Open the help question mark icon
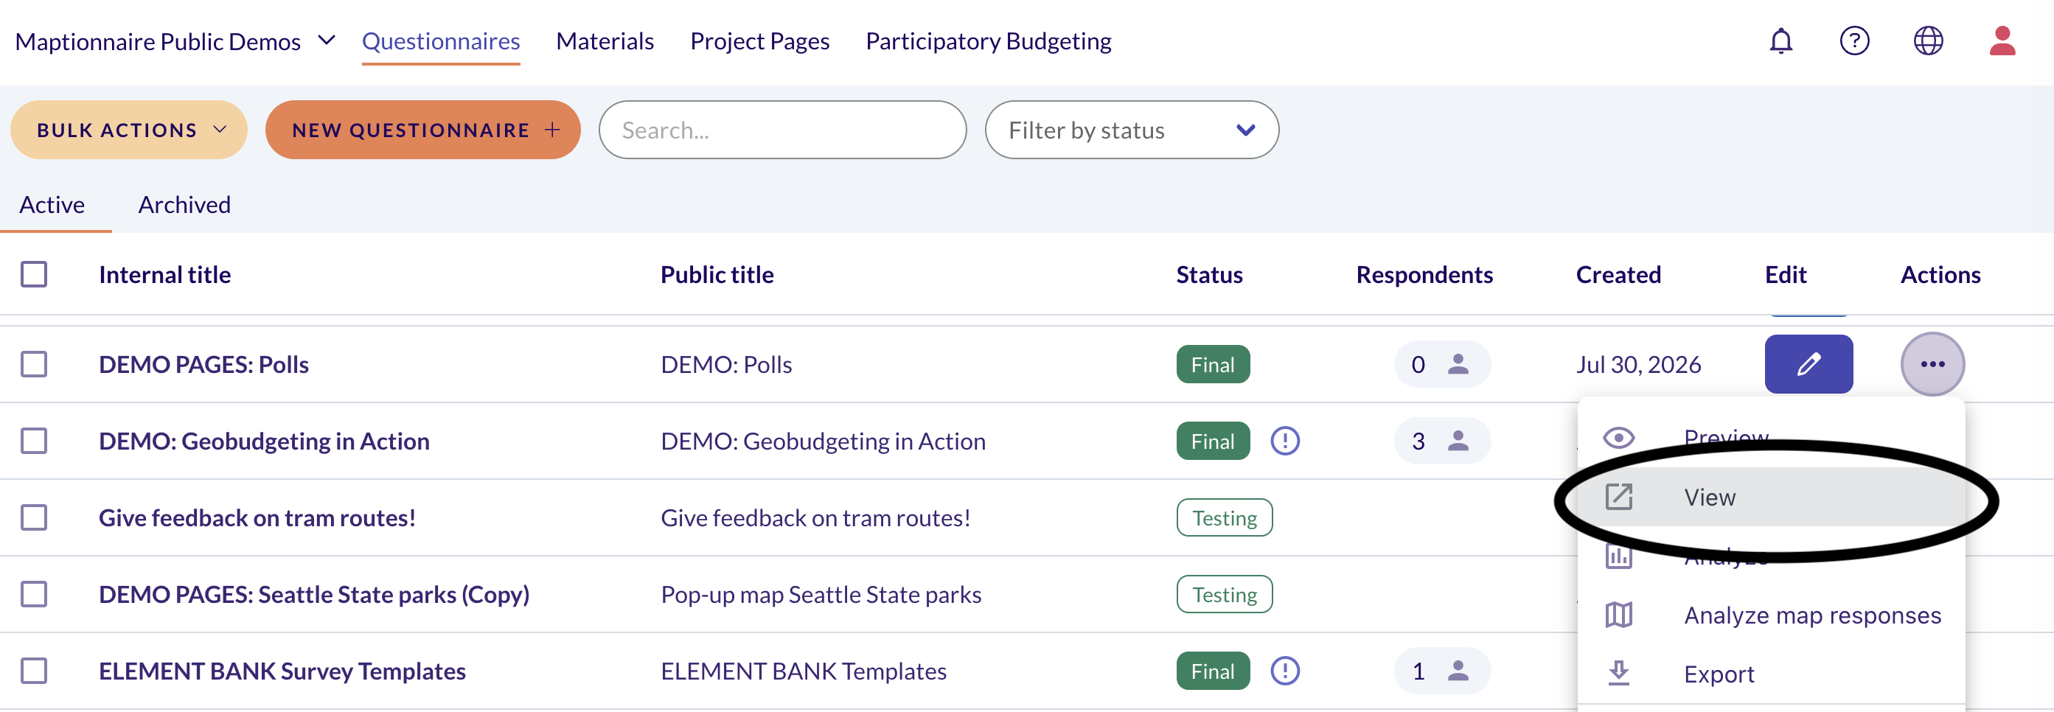2054x712 pixels. coord(1854,41)
